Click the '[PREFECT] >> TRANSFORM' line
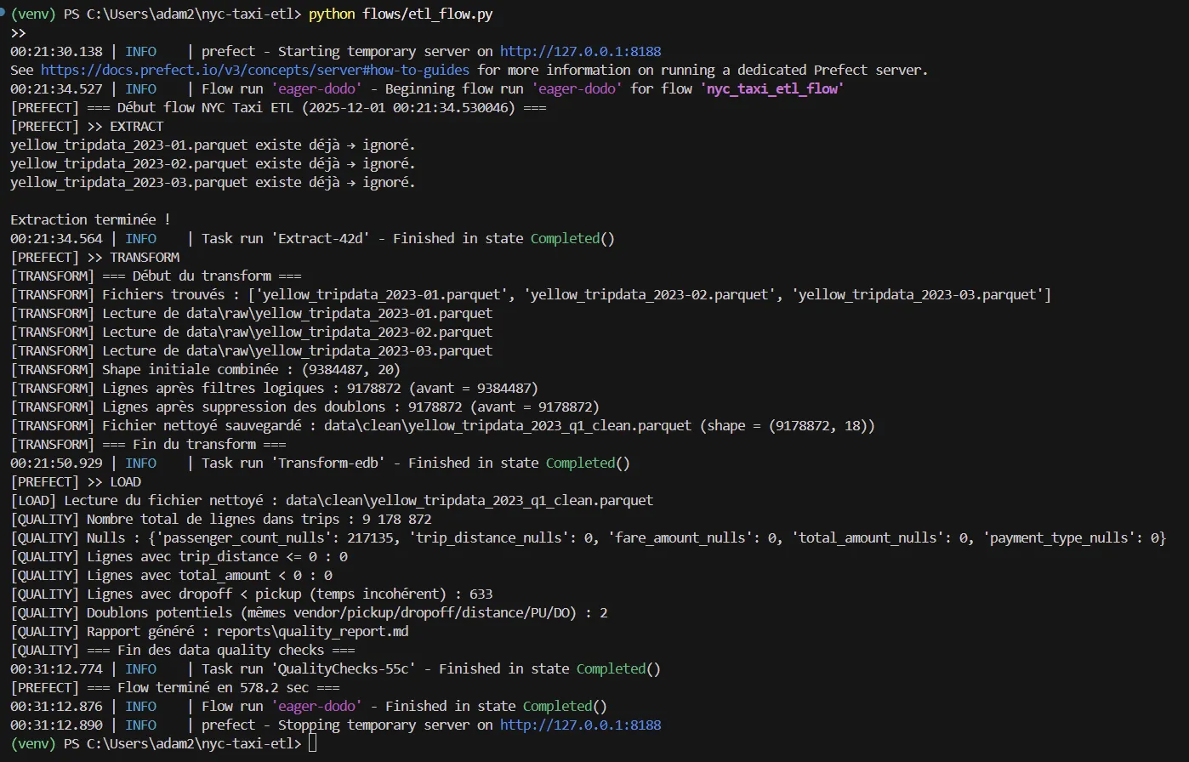This screenshot has height=762, width=1189. (x=94, y=258)
